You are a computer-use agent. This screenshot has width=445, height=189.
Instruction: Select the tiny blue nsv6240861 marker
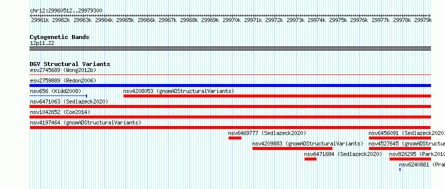pos(400,169)
